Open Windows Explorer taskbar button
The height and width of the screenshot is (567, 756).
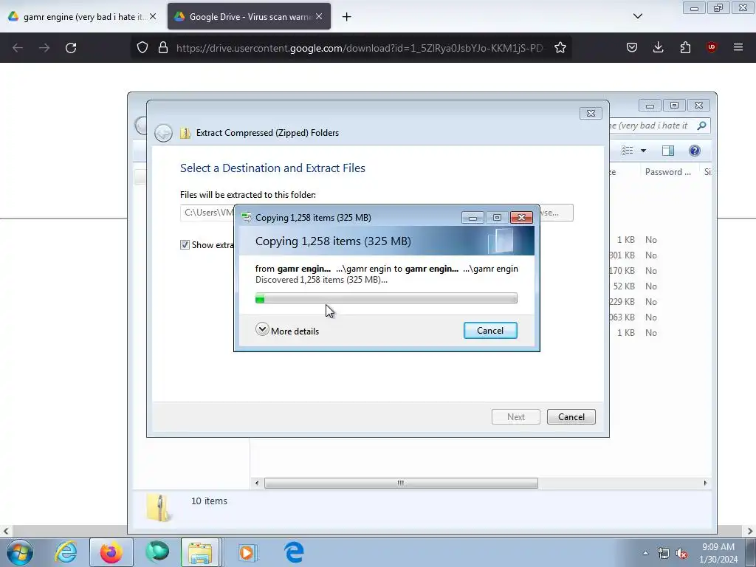pyautogui.click(x=200, y=552)
